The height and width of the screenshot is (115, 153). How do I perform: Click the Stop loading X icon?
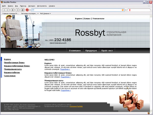pyautogui.click(x=17, y=10)
